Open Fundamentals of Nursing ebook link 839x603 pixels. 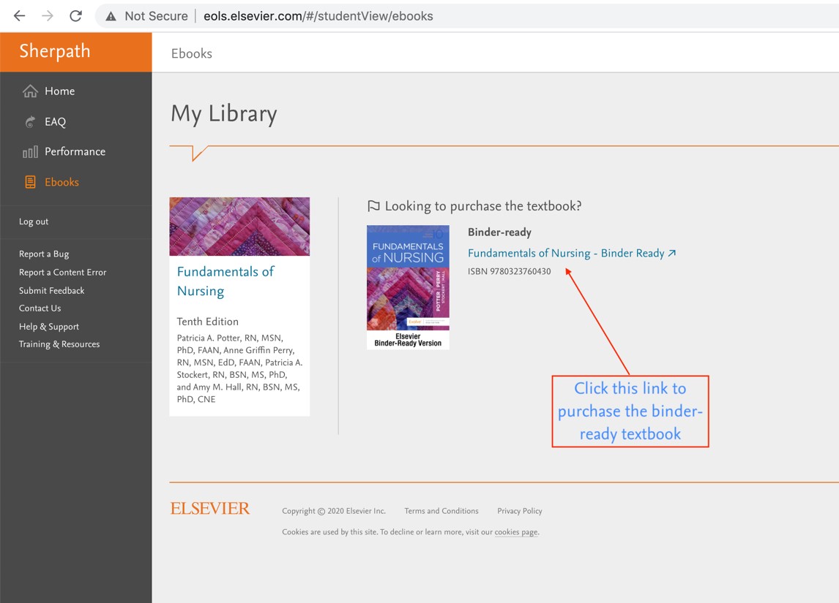pos(225,281)
